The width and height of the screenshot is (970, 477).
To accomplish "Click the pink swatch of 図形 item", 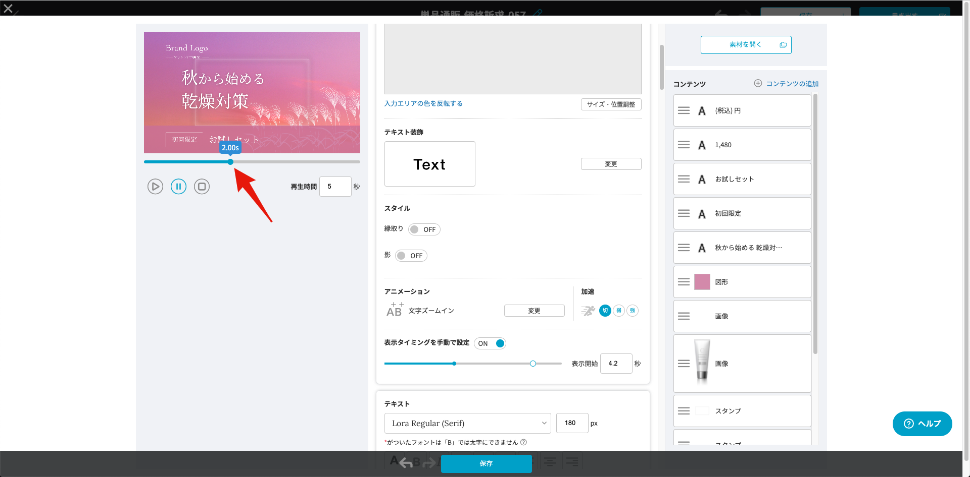I will tap(702, 282).
